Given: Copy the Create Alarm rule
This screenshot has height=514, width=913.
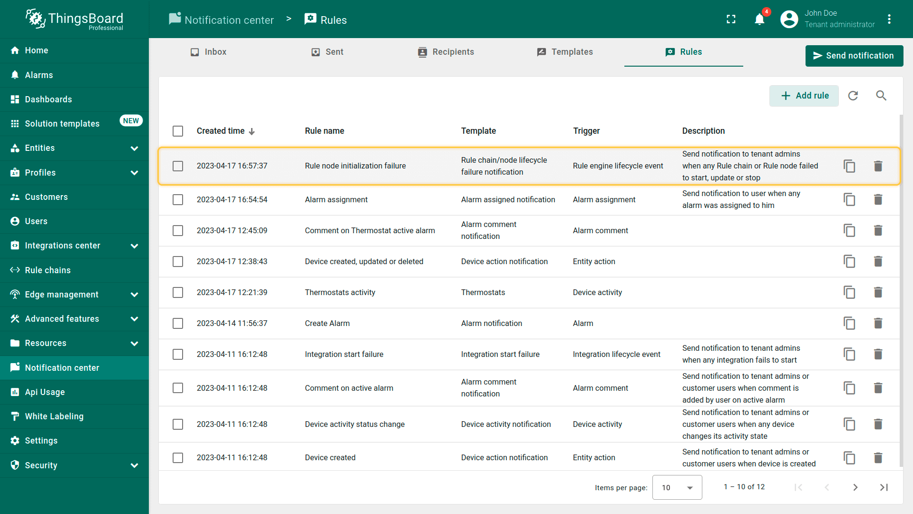Looking at the screenshot, I should click(849, 323).
